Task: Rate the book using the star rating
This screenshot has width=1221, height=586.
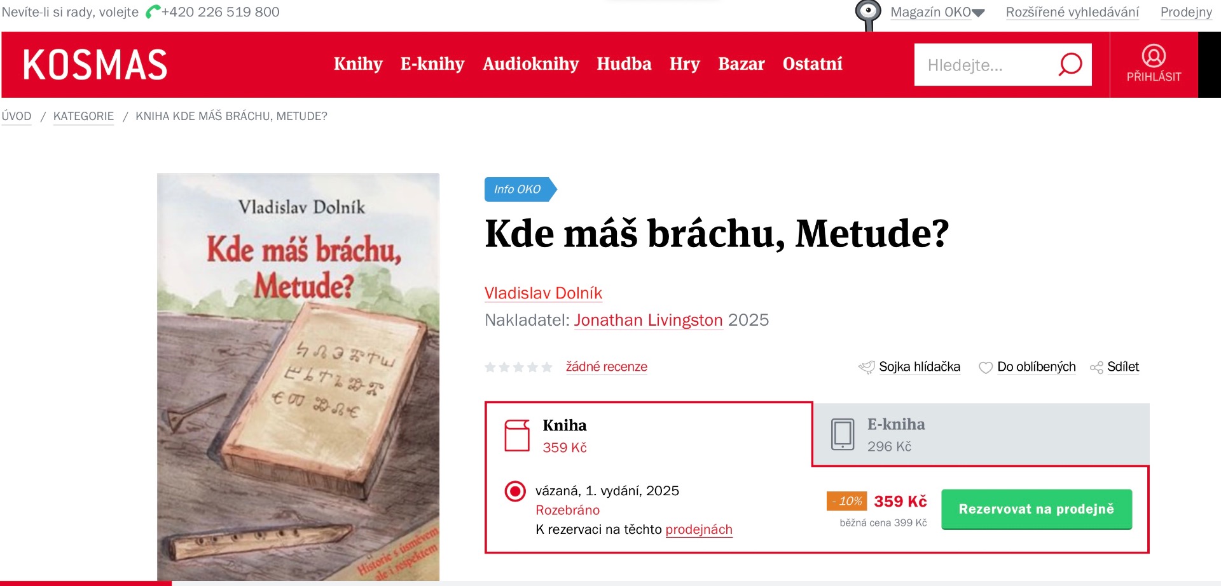Action: 518,367
